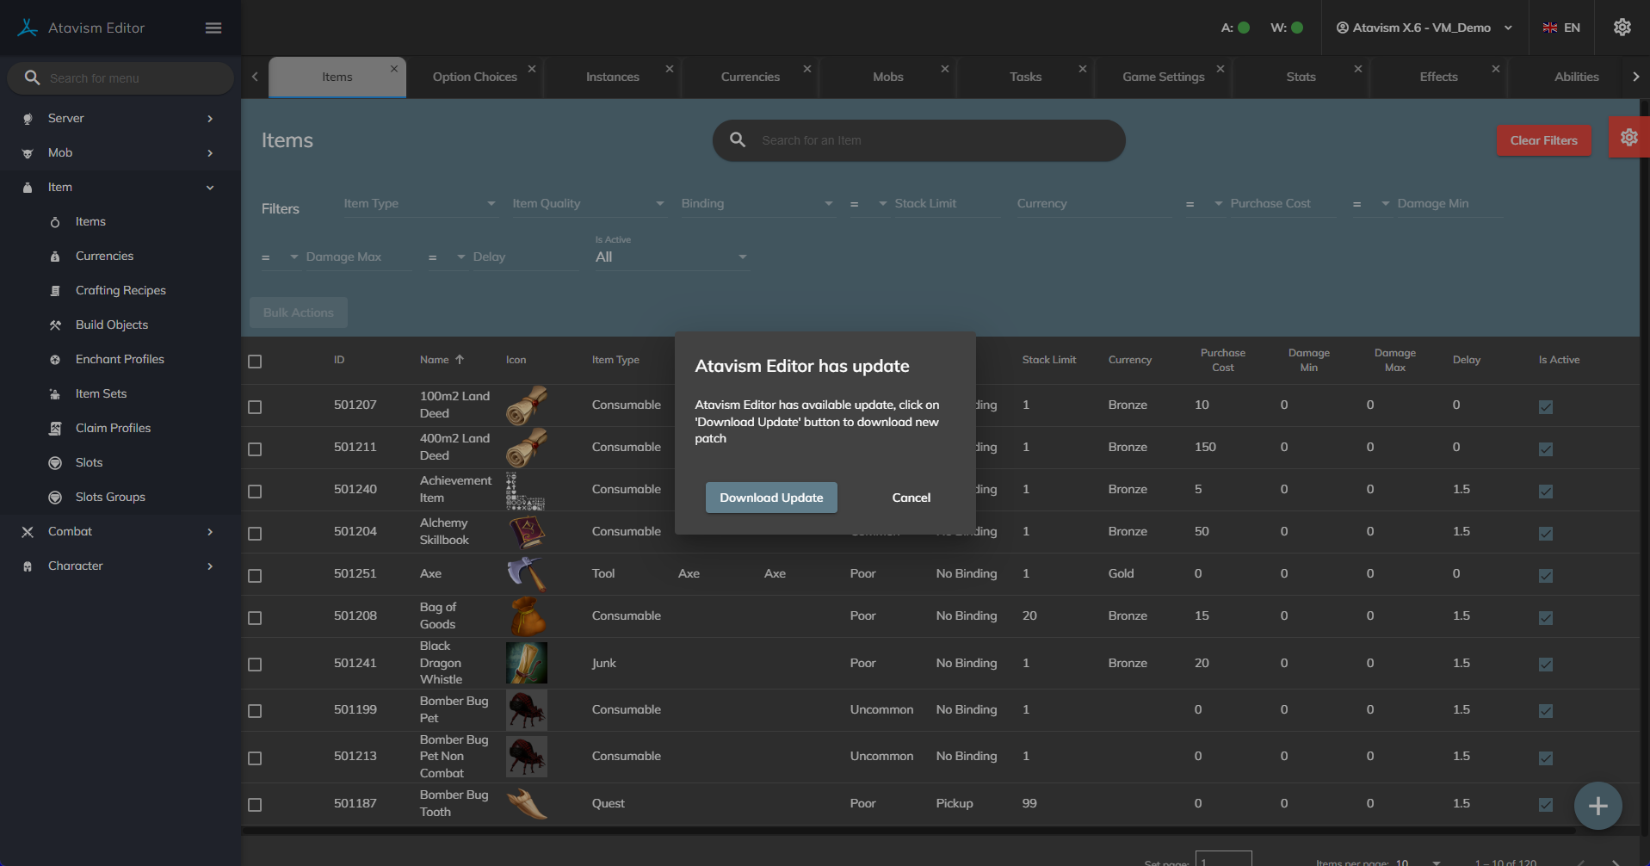Open settings gear in top bar

[x=1622, y=28]
